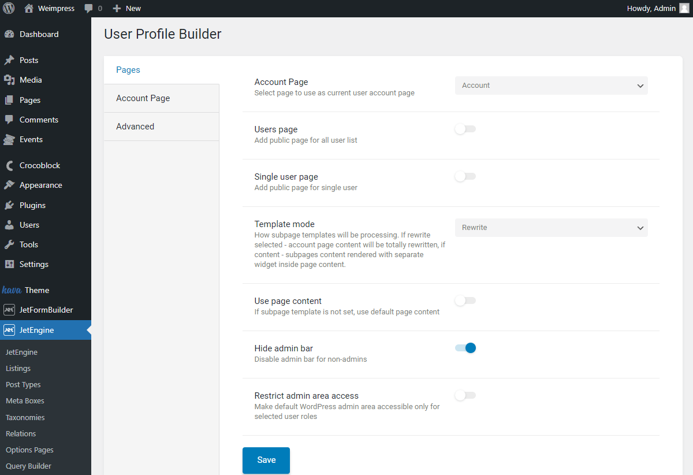Enable the Users page toggle

tap(465, 129)
